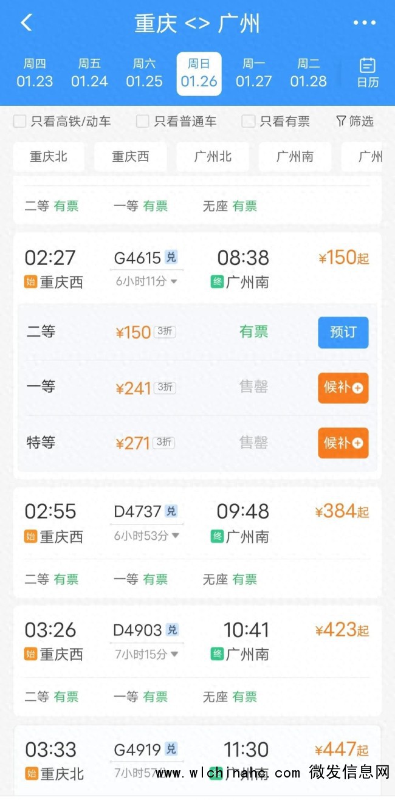This screenshot has height=800, width=395.
Task: Check the 只看普通车 option
Action: [142, 121]
